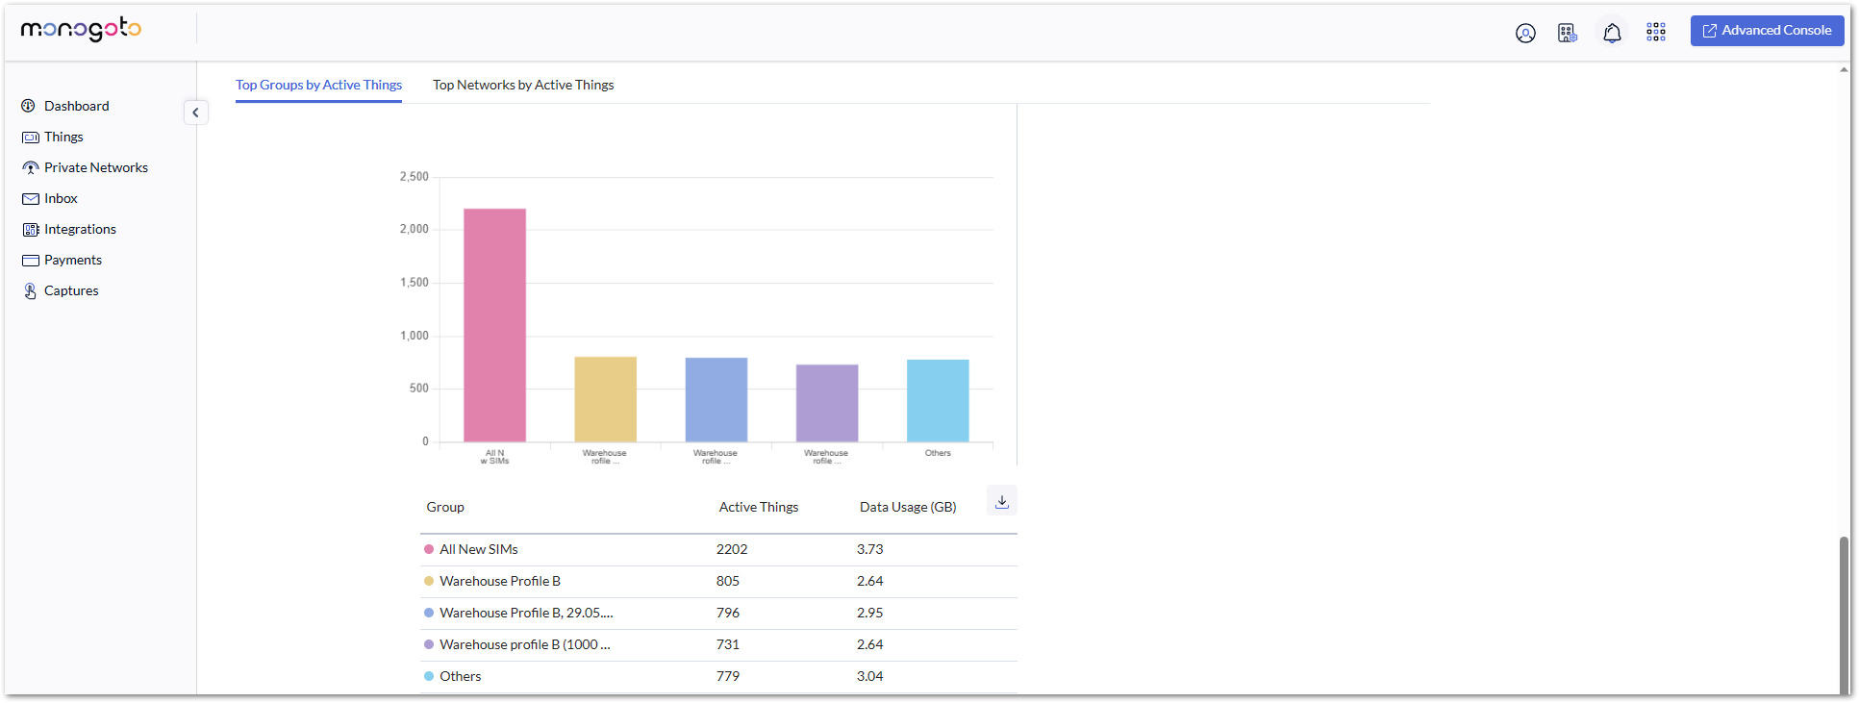
Task: Open Integrations page
Action: point(80,229)
